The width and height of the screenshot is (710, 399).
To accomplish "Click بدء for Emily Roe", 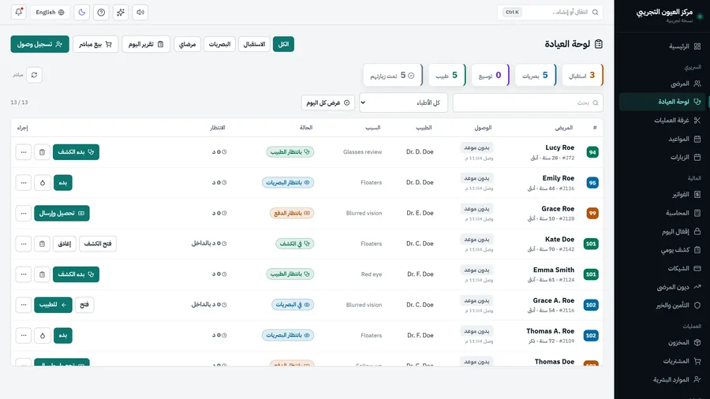I will tap(63, 183).
